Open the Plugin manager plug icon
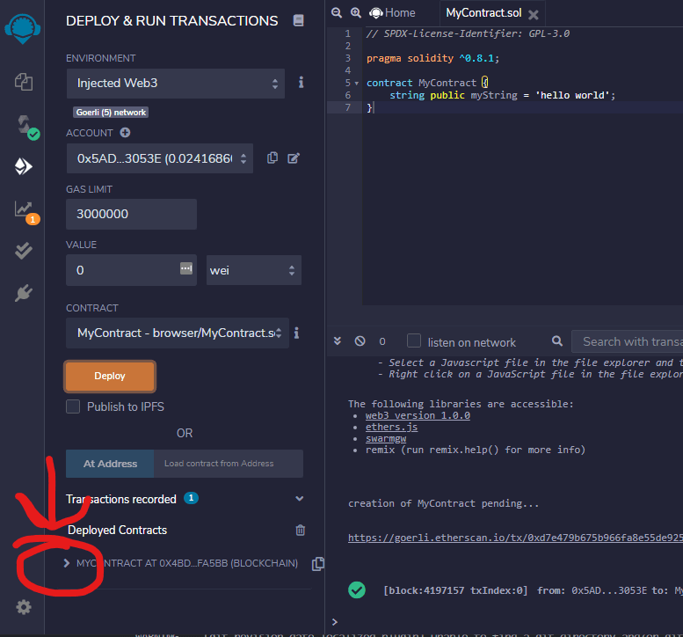Screen dimensions: 683x637 coord(24,293)
